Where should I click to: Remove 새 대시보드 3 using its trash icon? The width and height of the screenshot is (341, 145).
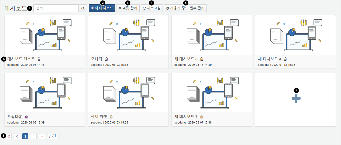pyautogui.click(x=202, y=59)
